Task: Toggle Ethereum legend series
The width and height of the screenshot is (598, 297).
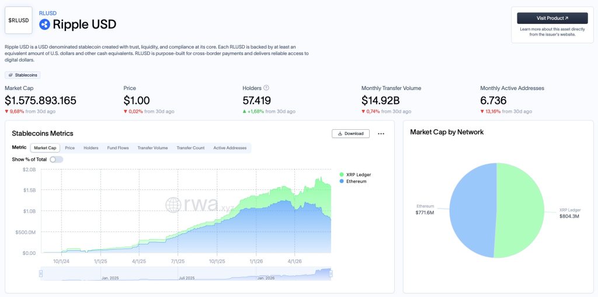Action: pyautogui.click(x=353, y=181)
